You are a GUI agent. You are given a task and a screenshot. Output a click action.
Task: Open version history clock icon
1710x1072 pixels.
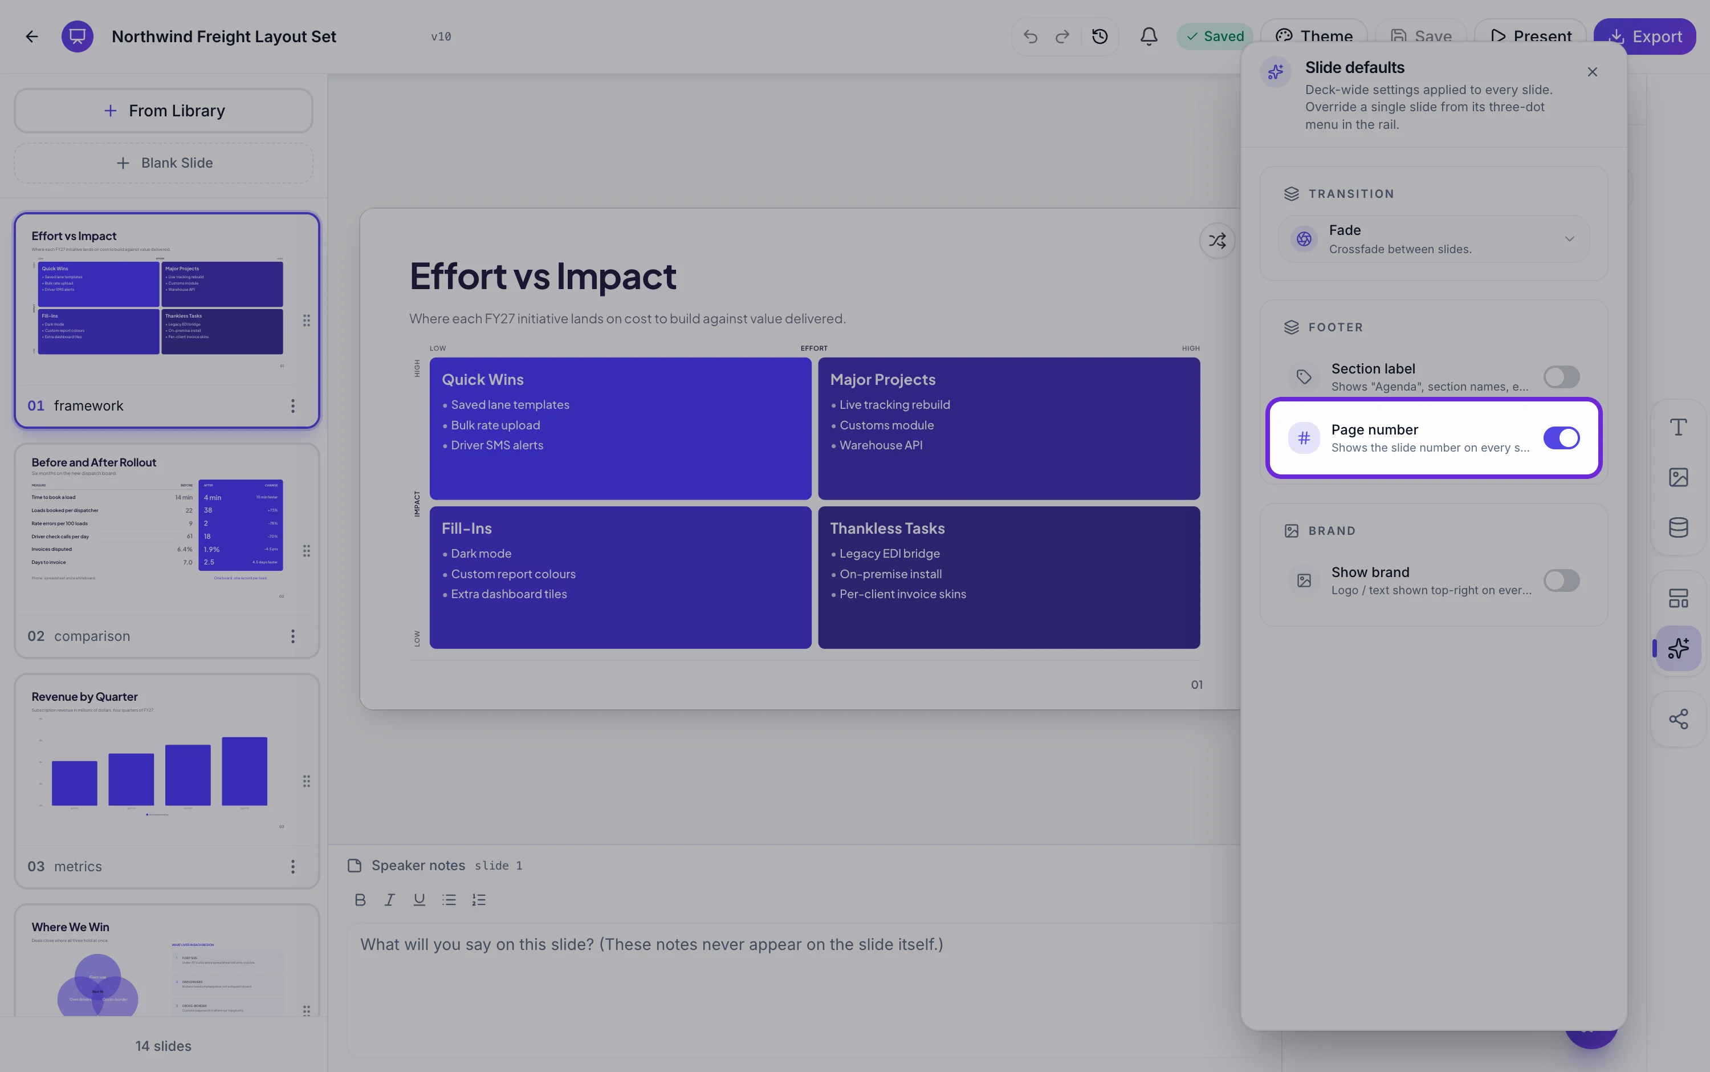[1100, 36]
